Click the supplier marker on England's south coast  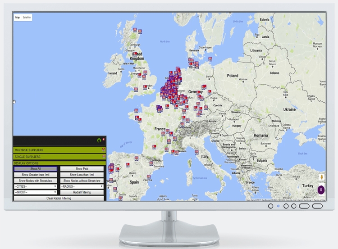coord(136,90)
